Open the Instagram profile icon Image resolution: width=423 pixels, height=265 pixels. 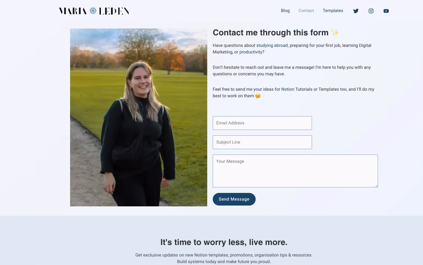(x=371, y=11)
